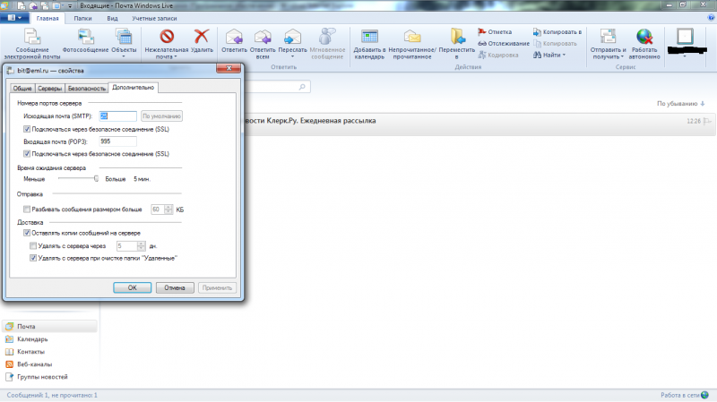Add to calendar (Добавить в календарь)
Image resolution: width=717 pixels, height=402 pixels.
(369, 44)
